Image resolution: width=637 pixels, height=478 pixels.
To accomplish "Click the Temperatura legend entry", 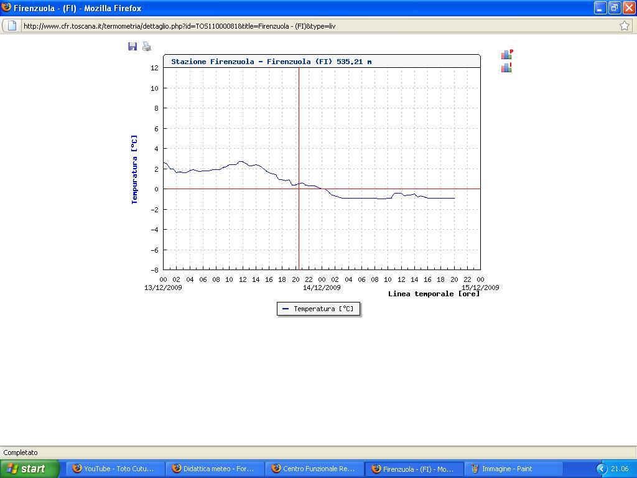I will click(318, 309).
